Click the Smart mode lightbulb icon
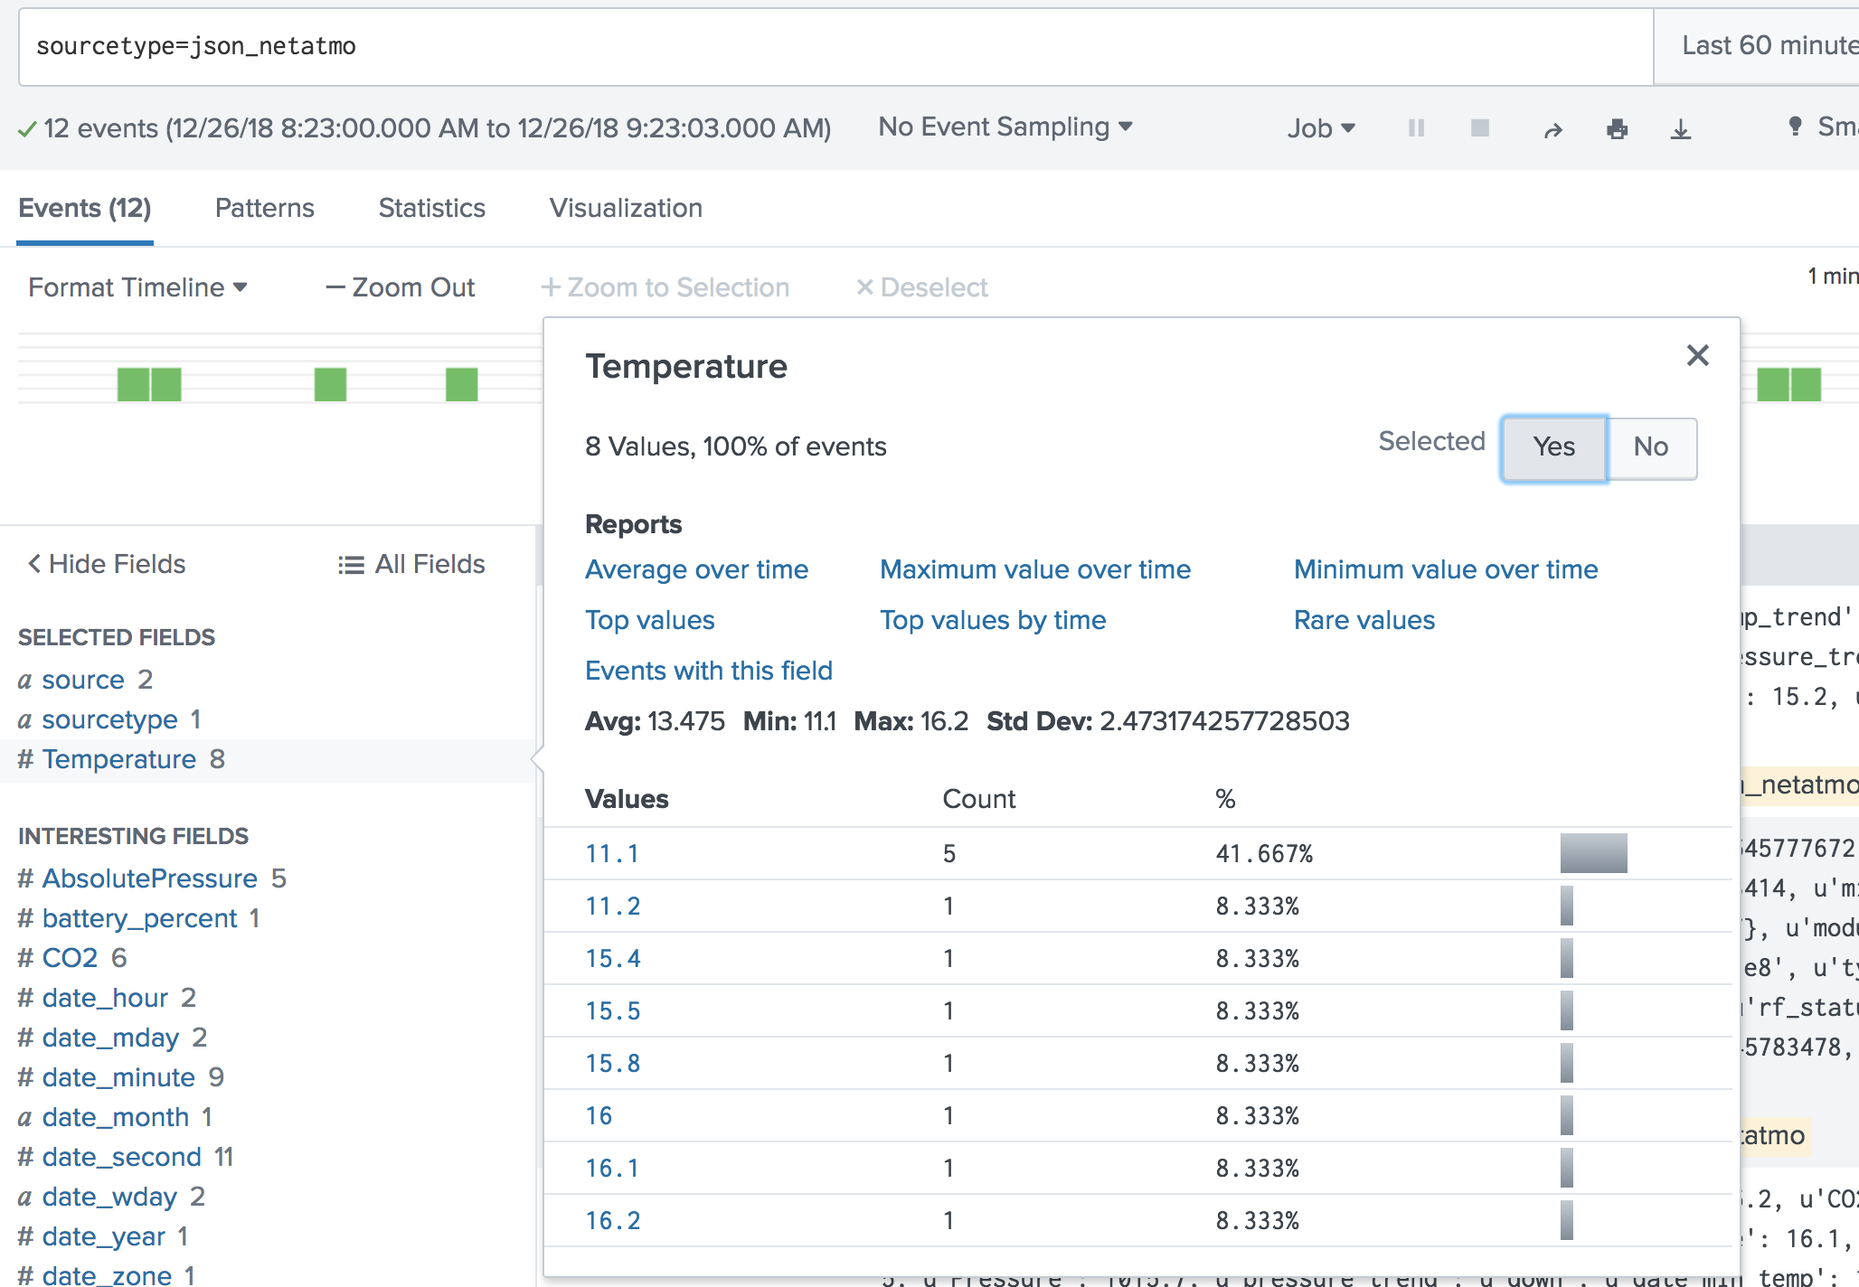This screenshot has height=1287, width=1859. click(x=1795, y=127)
